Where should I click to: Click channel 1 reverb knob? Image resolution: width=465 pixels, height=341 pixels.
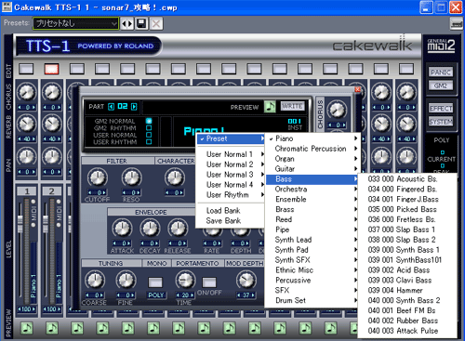pos(27,124)
